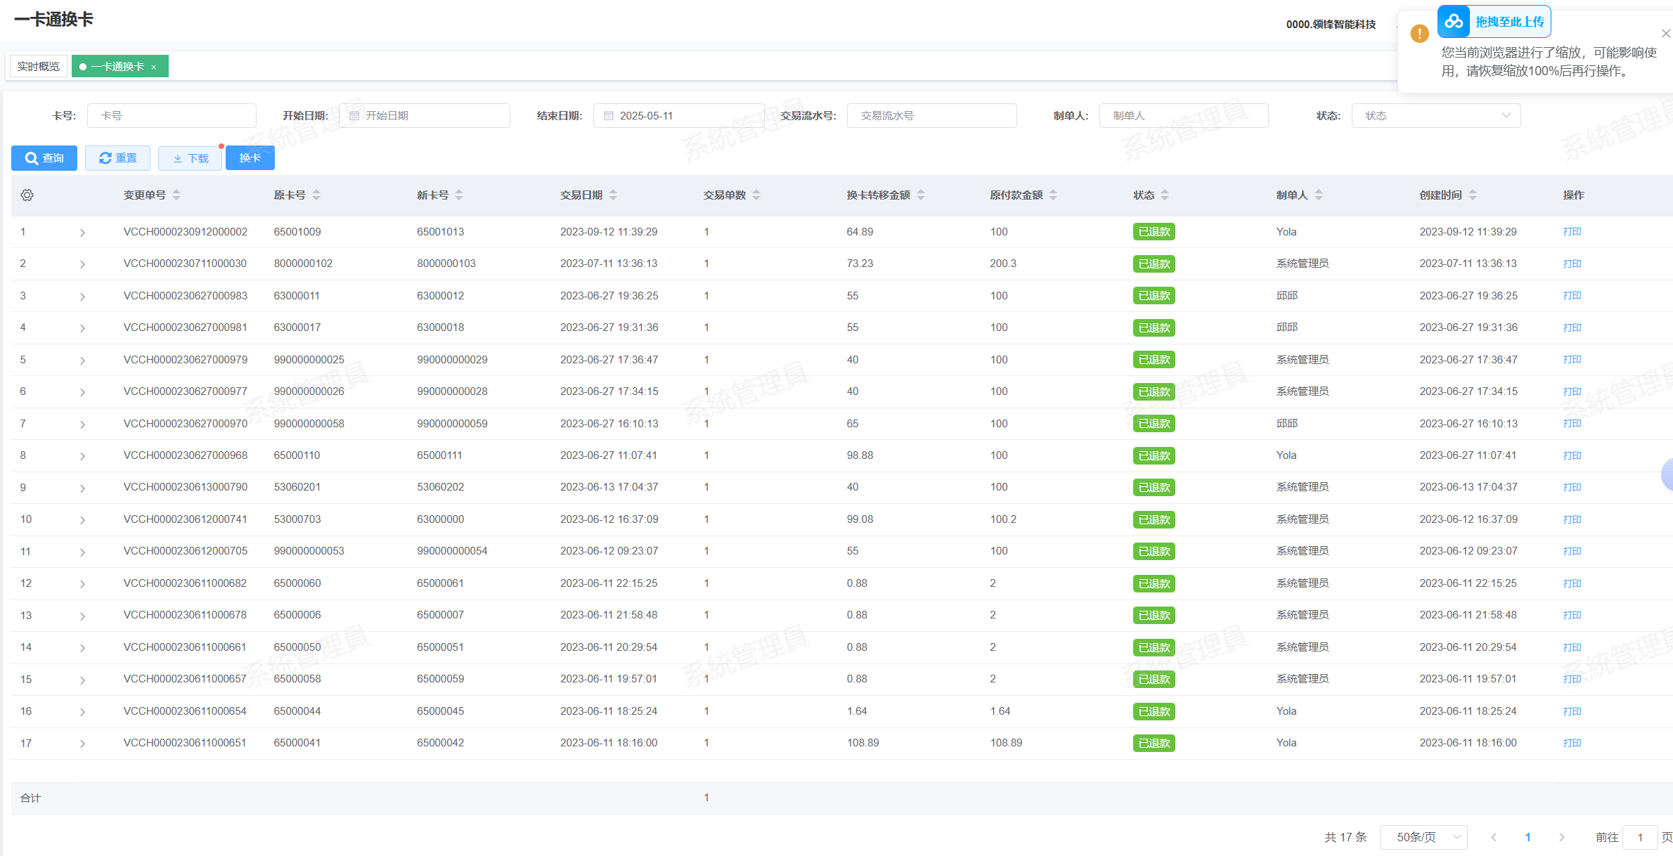Click 打印 link for row 3
Image resolution: width=1673 pixels, height=856 pixels.
tap(1572, 296)
